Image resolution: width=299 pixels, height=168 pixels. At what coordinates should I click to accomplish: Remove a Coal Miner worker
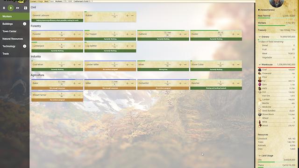coord(79,64)
